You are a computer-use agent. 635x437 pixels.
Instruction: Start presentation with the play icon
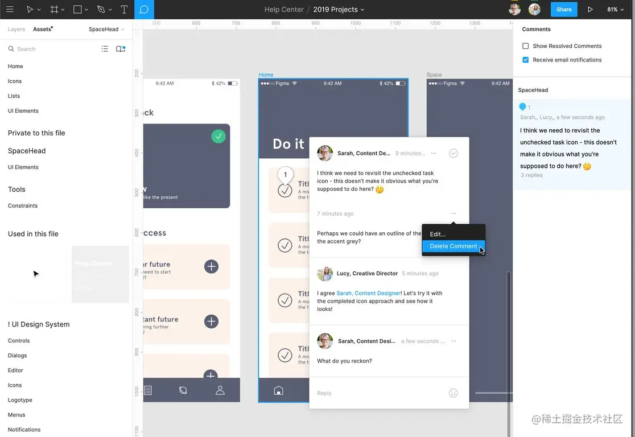coord(590,9)
